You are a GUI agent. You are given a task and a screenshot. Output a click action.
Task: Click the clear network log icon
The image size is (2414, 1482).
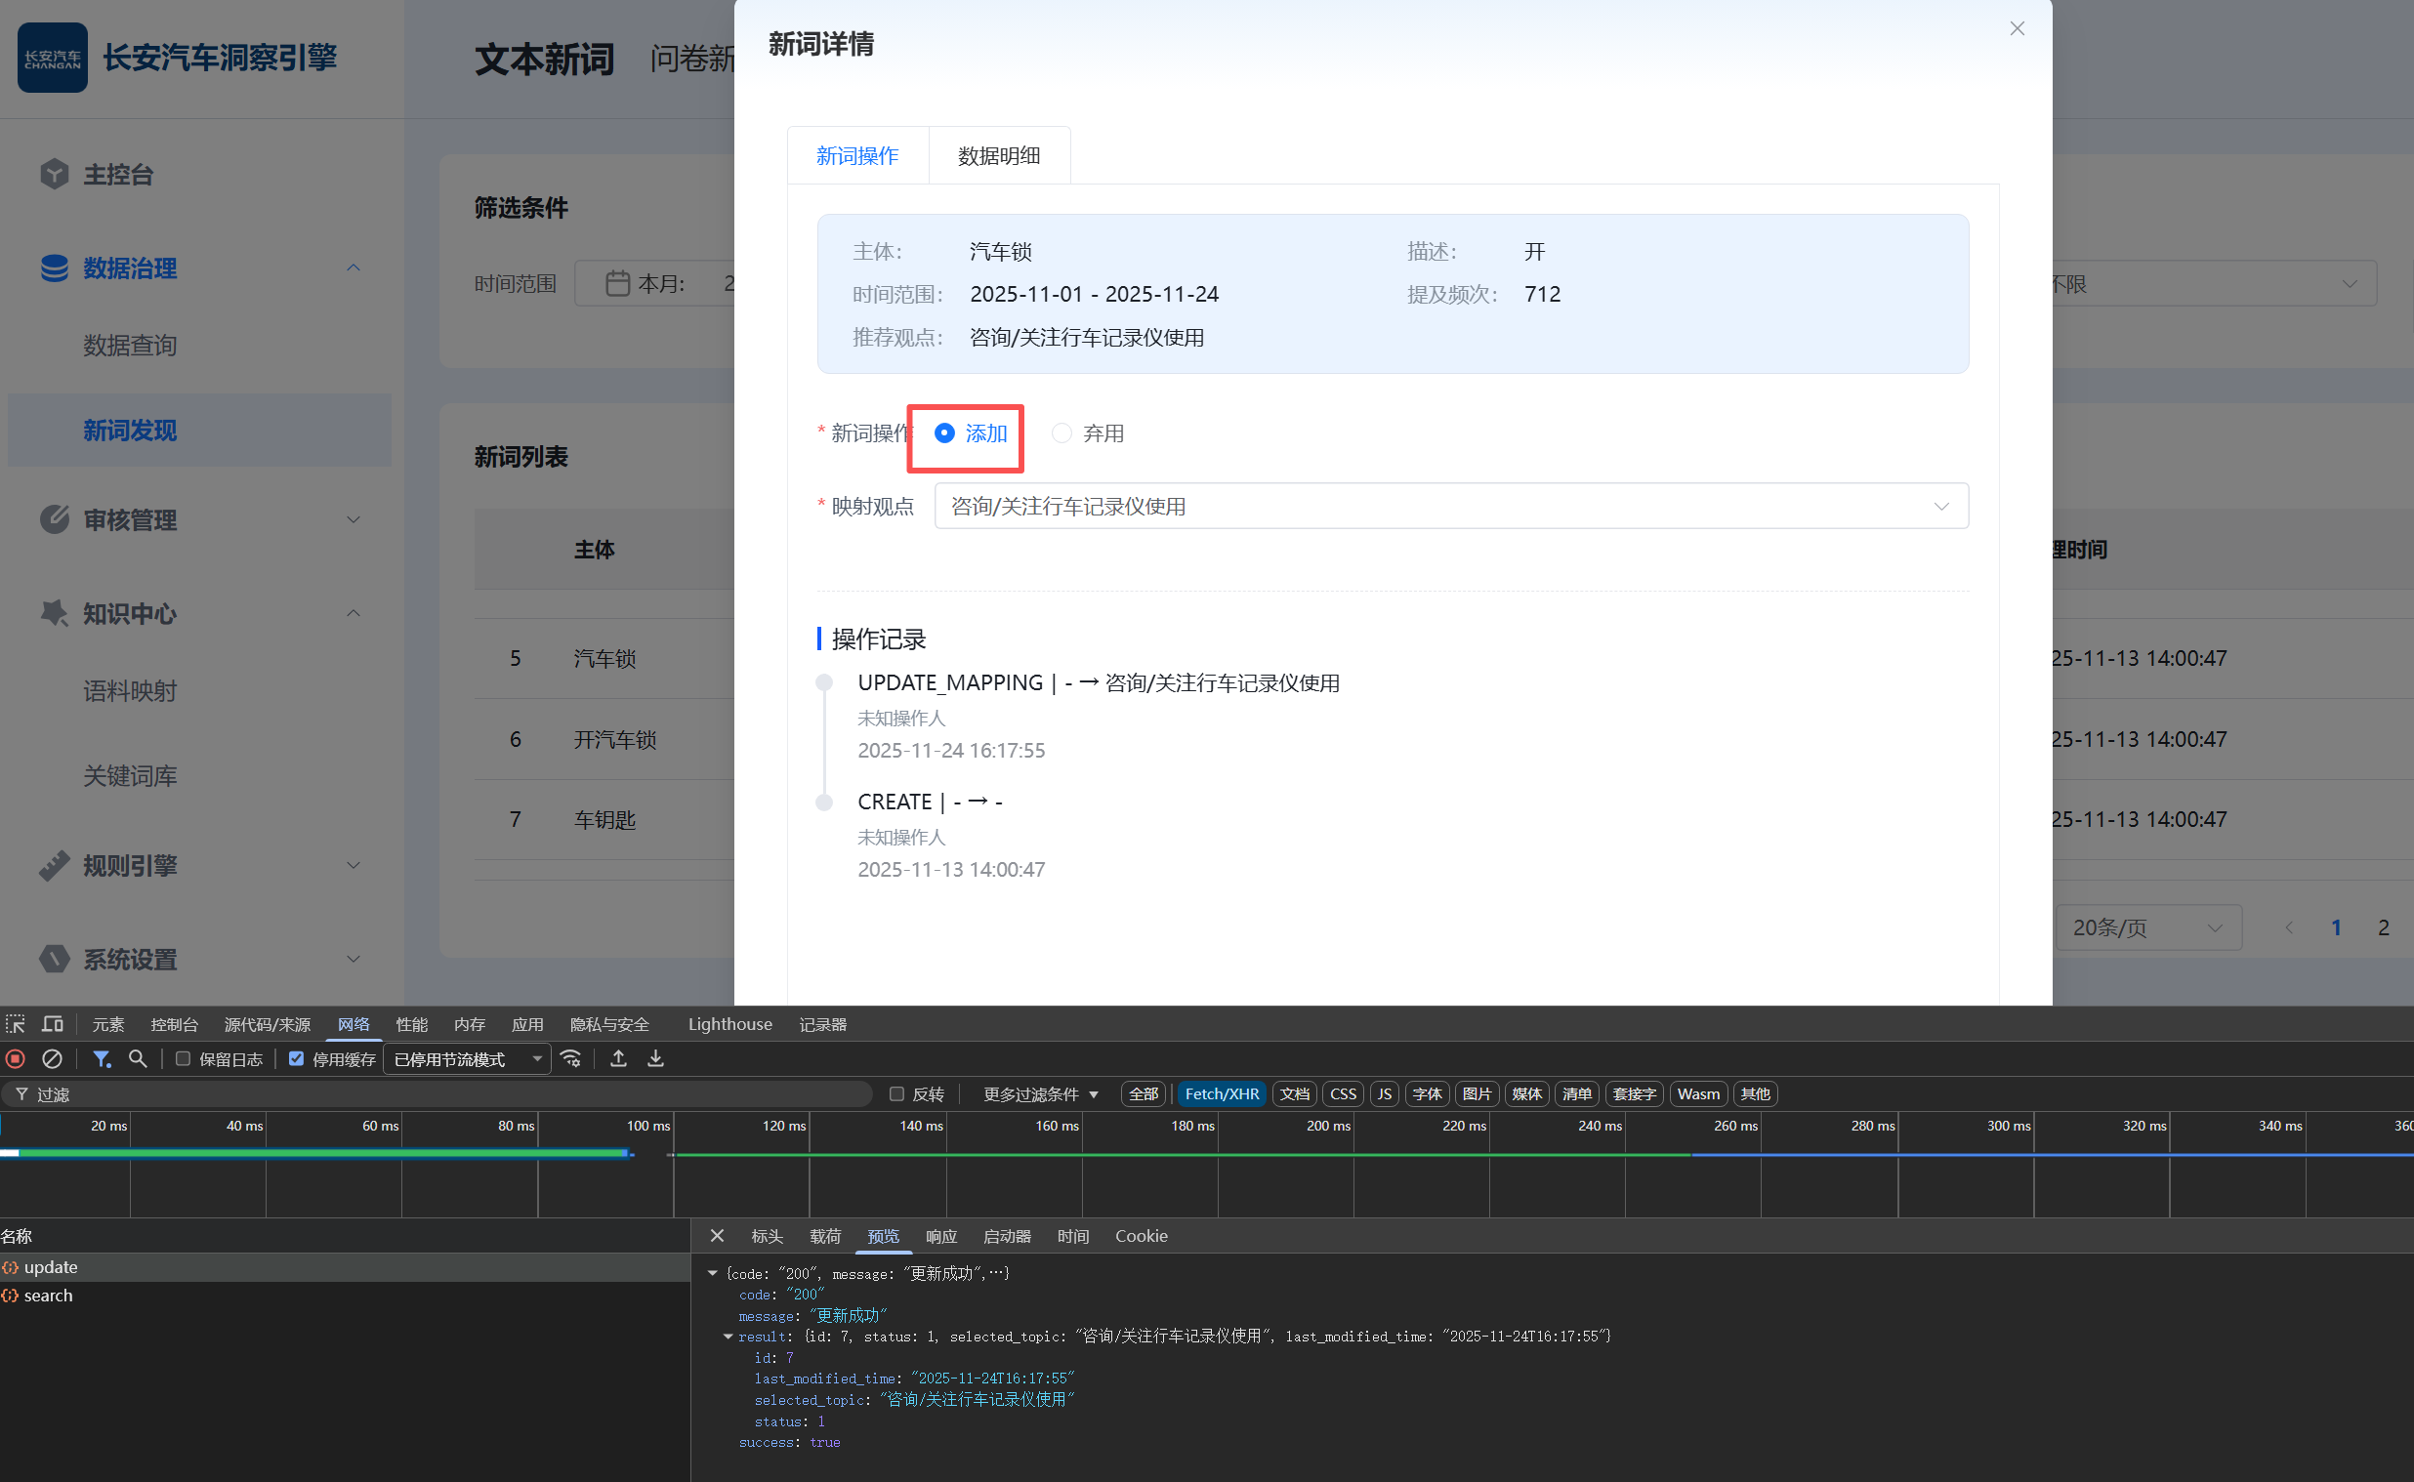tap(52, 1058)
